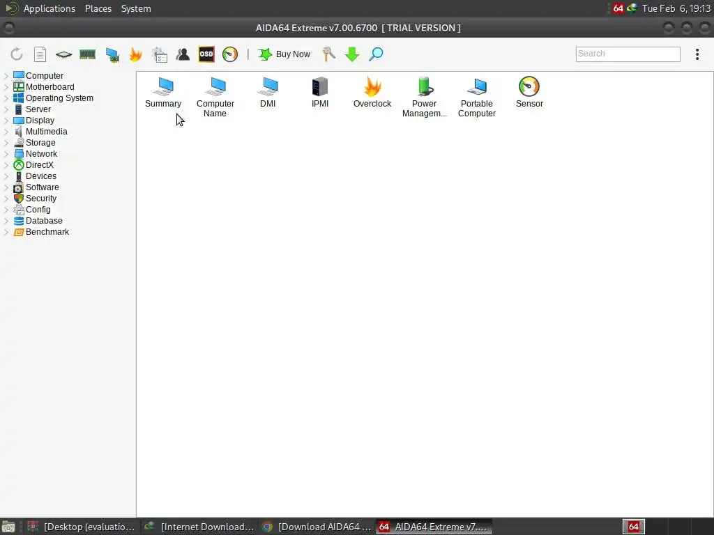Click the magnifier search toolbar icon

point(376,54)
